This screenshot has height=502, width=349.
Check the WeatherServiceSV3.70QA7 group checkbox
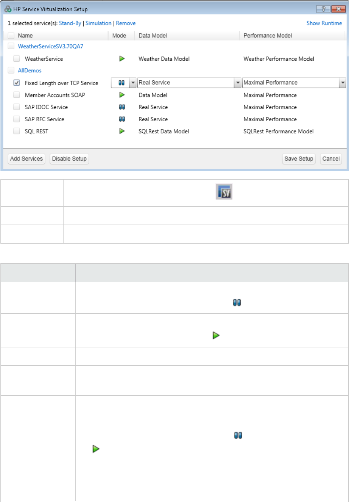pyautogui.click(x=11, y=46)
